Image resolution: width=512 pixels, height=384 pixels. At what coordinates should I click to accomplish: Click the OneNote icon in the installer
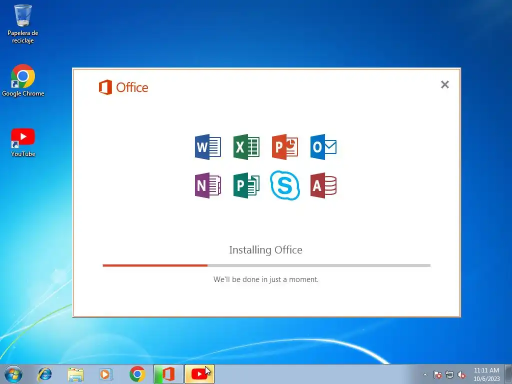(207, 185)
